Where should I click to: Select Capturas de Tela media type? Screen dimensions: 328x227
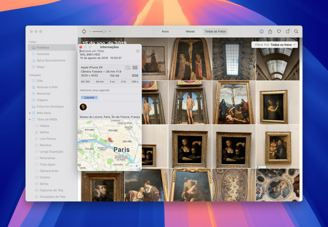52,190
